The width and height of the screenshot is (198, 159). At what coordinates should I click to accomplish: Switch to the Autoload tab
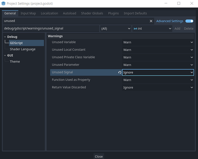[x=70, y=13]
